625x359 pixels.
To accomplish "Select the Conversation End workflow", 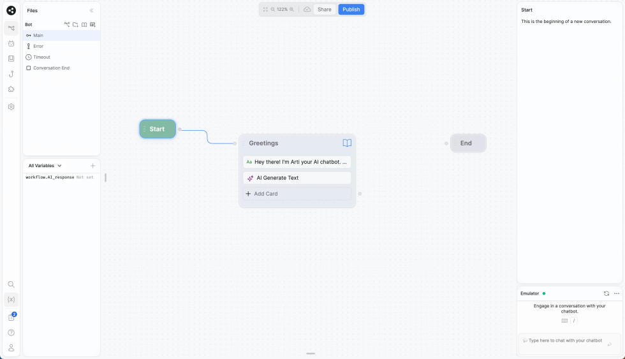I will click(x=51, y=68).
